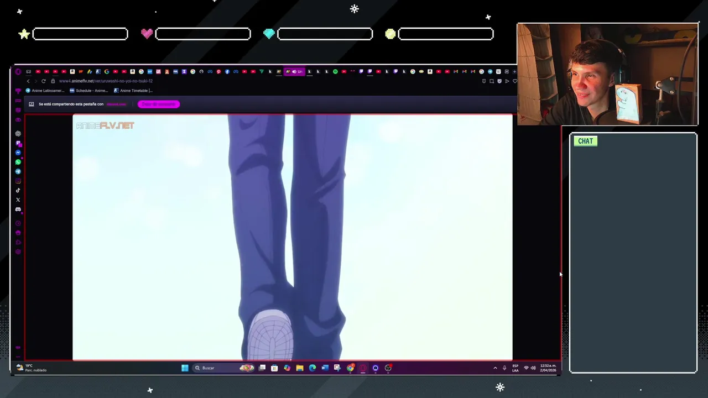708x398 pixels.
Task: Open the Opera GX main menu logo
Action: [18, 71]
